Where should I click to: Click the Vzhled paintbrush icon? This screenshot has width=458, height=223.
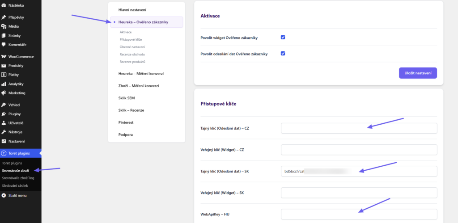4,105
